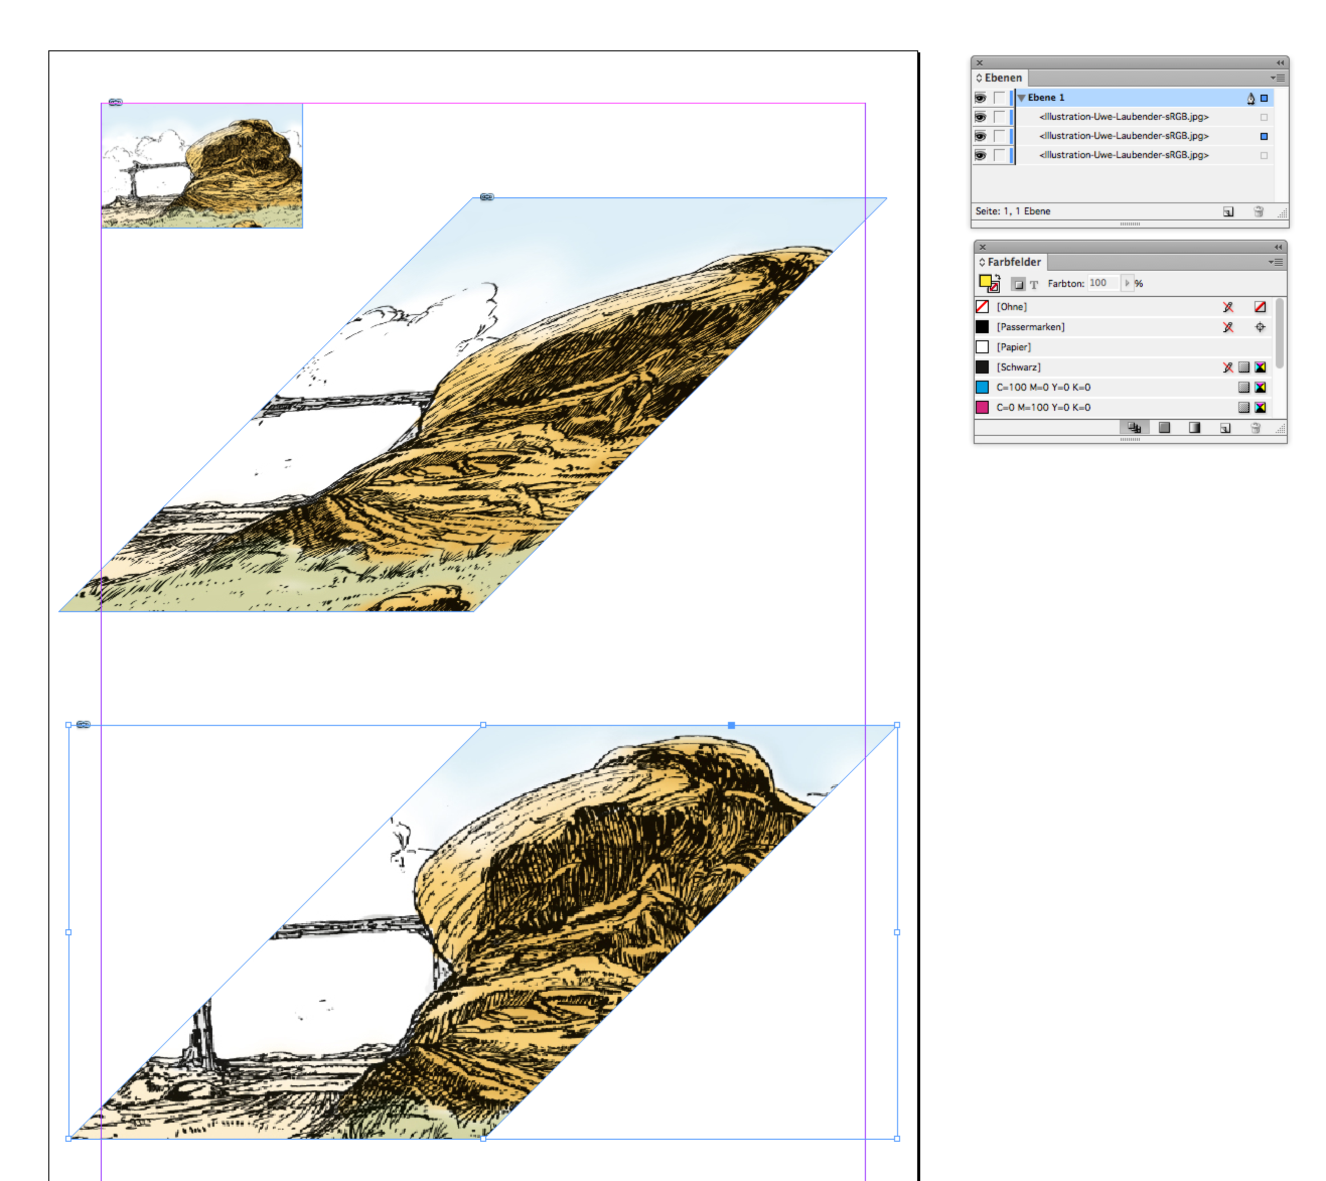Select the [Papier] swatch

click(1123, 347)
